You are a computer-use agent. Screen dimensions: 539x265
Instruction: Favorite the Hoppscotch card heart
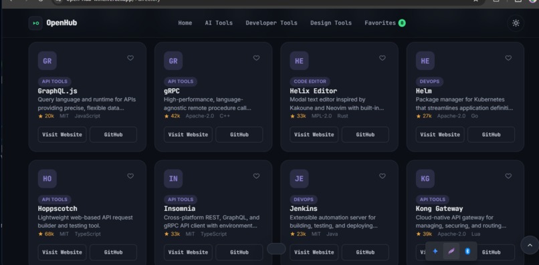[x=130, y=176]
